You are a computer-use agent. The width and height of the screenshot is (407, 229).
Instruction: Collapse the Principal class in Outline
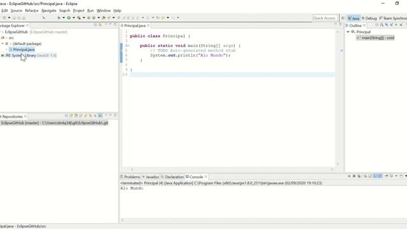(x=348, y=32)
